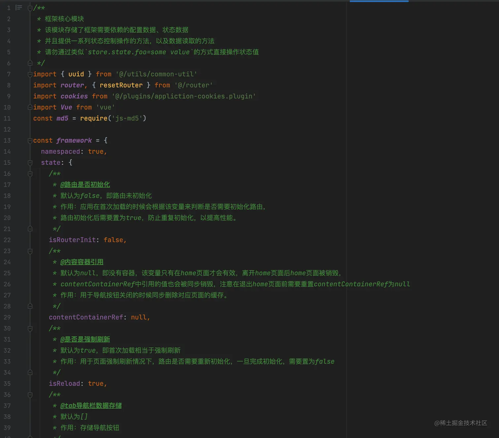The width and height of the screenshot is (499, 438).
Task: Click the fold end marker at line 6
Action: (x=30, y=63)
